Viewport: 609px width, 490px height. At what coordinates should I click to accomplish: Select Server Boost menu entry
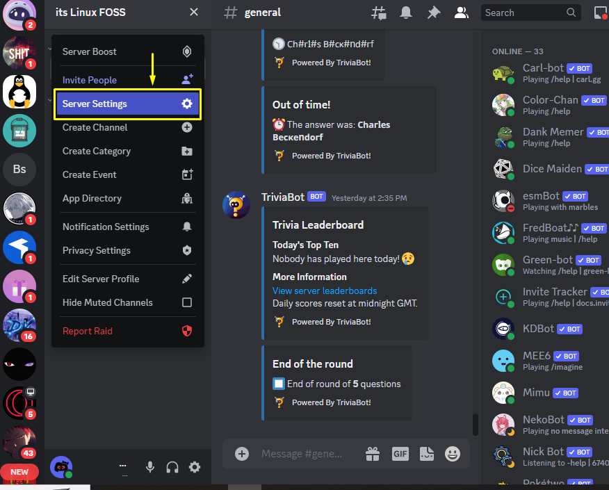[128, 51]
